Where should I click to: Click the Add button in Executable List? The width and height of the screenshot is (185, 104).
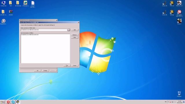(x=75, y=30)
